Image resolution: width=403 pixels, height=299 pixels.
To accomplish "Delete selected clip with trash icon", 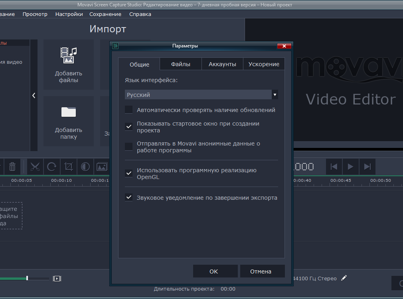I will click(x=12, y=167).
